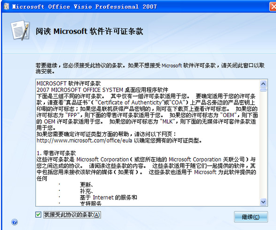This screenshot has height=230, width=276.
Task: Click the microsoft.com/office/eula URL text
Action: pos(85,140)
